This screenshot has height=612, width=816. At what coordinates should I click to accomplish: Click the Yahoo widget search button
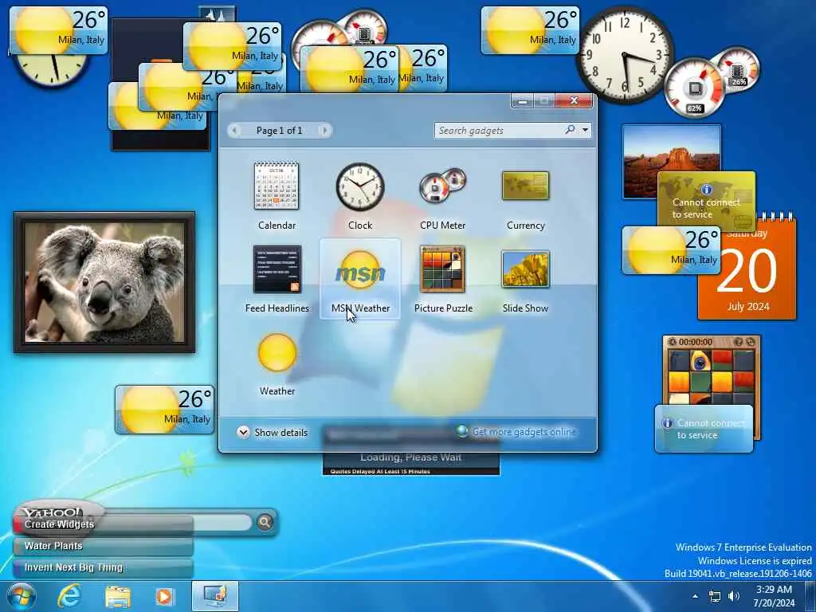coord(265,521)
